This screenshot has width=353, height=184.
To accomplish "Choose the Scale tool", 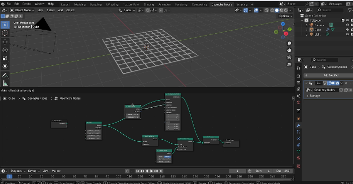I will point(5,58).
